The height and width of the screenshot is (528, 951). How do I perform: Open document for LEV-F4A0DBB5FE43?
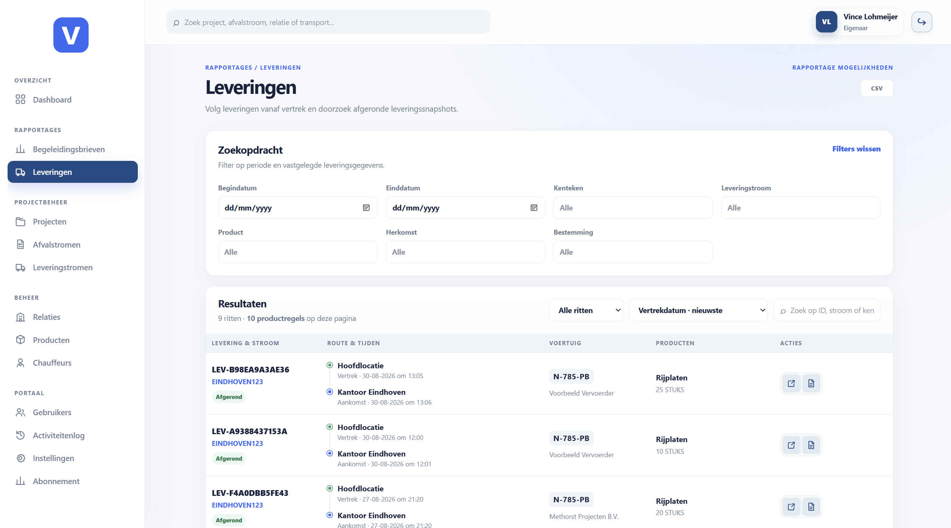tap(811, 507)
